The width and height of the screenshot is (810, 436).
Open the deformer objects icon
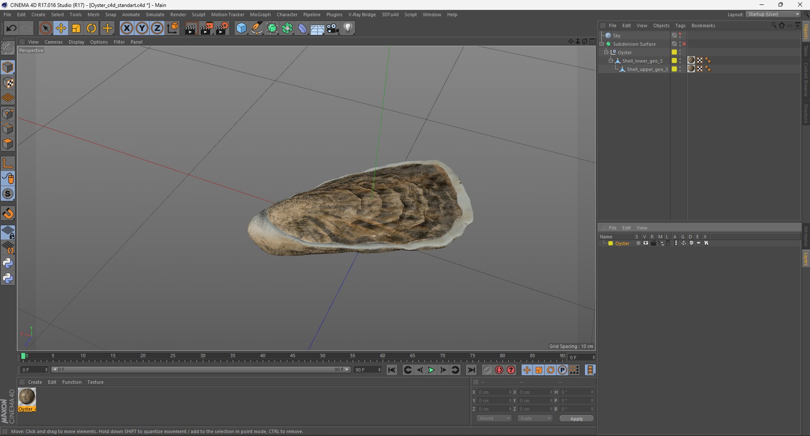coord(302,28)
